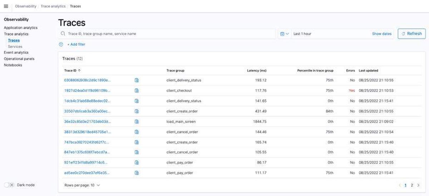The height and width of the screenshot is (196, 429).
Task: Expand Rows per page dropdown
Action: [x=82, y=185]
